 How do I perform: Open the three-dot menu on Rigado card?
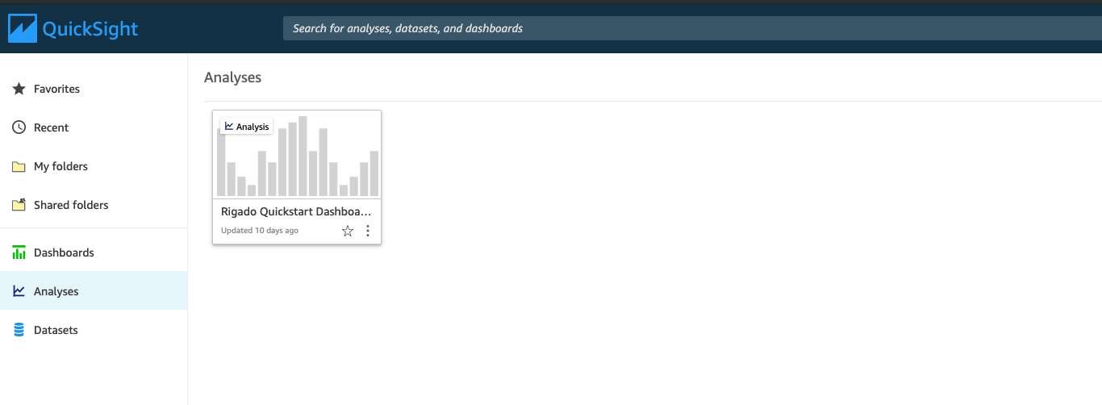[x=368, y=231]
